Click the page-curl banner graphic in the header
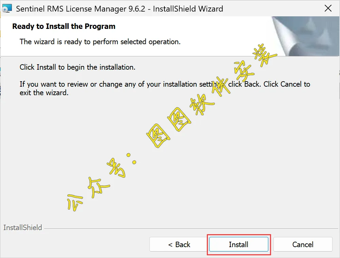Screen dimensions: 340x258 tap(305, 36)
